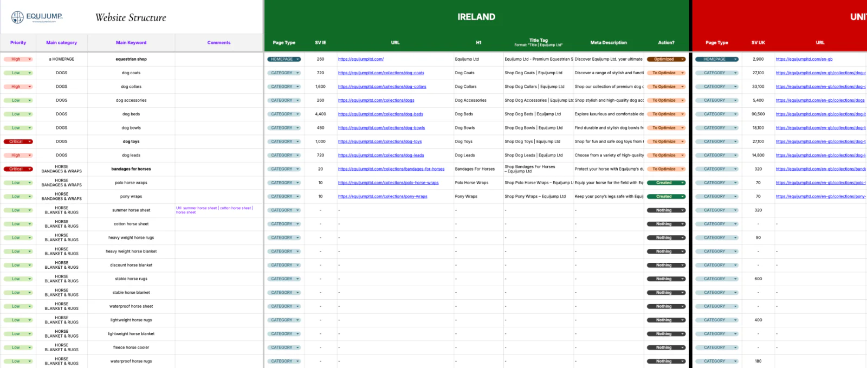Open the Ireland collections/dog-bowls URL
Image resolution: width=867 pixels, height=368 pixels.
point(381,128)
